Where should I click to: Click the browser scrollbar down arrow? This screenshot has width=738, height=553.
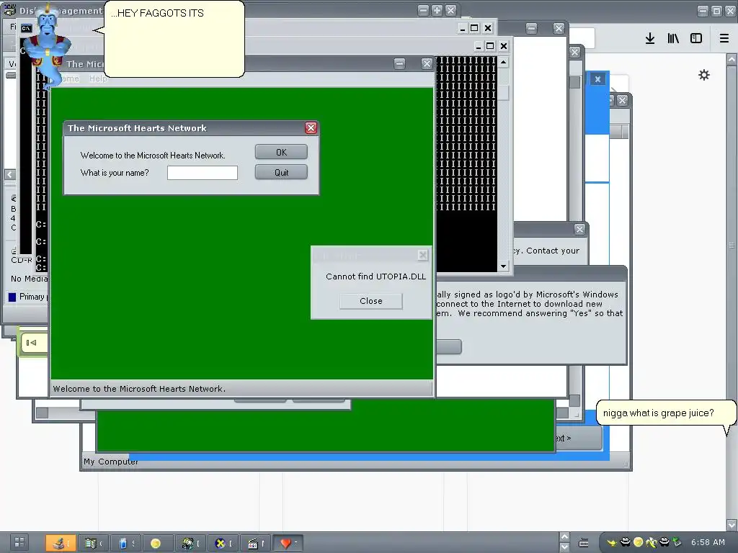tap(732, 524)
